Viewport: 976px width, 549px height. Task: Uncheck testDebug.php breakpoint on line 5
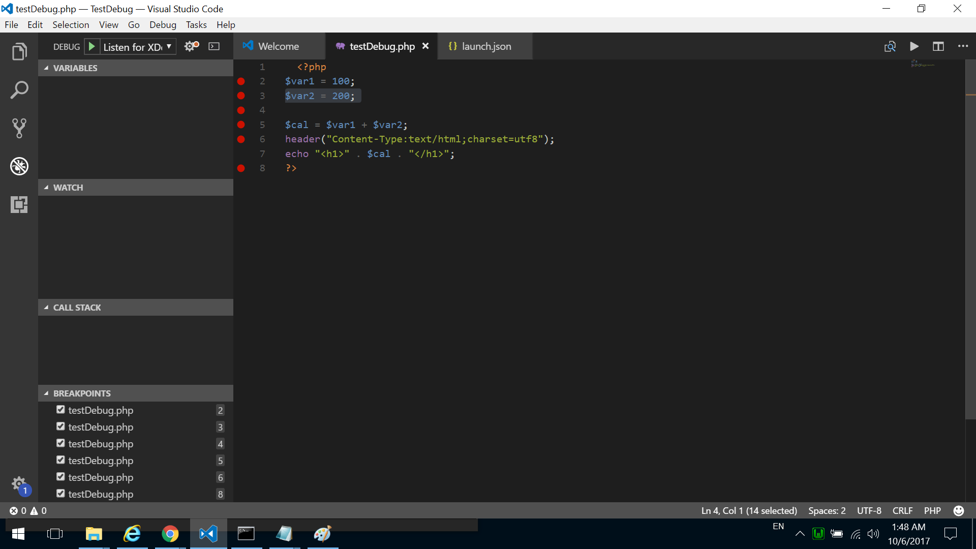(60, 460)
